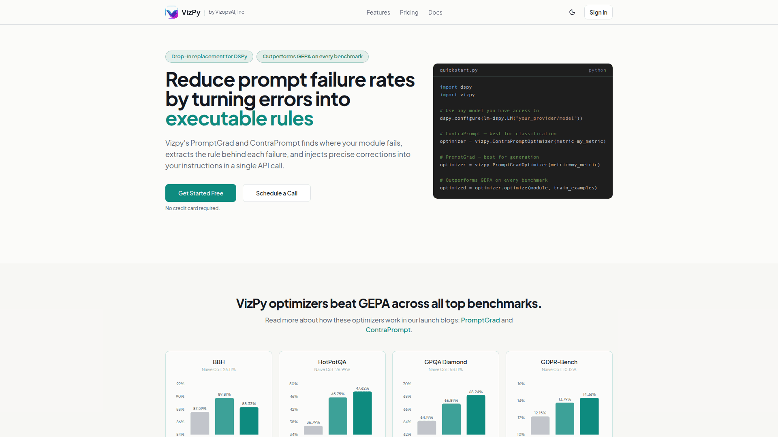Click the 47.62% bar in HotPotQA chart

point(362,413)
